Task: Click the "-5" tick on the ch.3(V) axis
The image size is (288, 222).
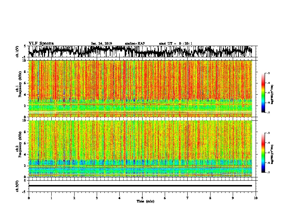Action: tap(24, 192)
